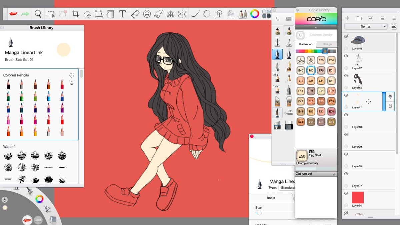The height and width of the screenshot is (225, 400).
Task: Open the Layer Editor toolbar icon
Action: click(231, 14)
